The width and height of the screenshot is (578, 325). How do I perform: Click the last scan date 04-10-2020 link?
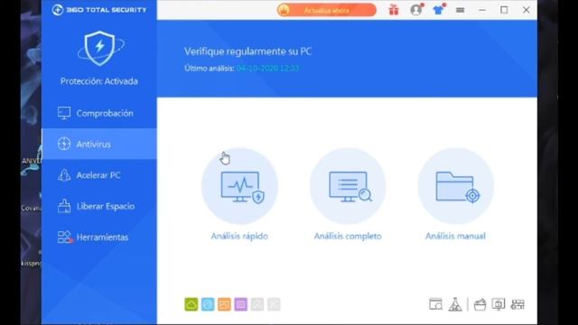pyautogui.click(x=267, y=69)
